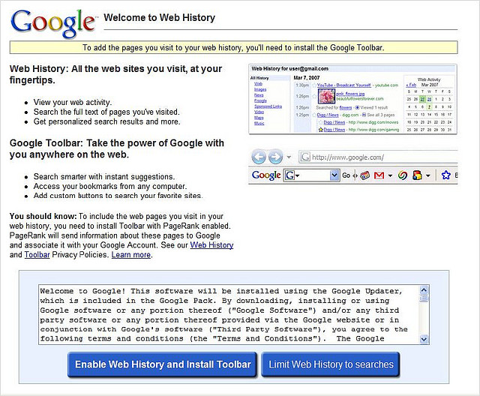Click 'Enable Web History and Install Toolbar' button
The width and height of the screenshot is (480, 396).
[x=162, y=364]
